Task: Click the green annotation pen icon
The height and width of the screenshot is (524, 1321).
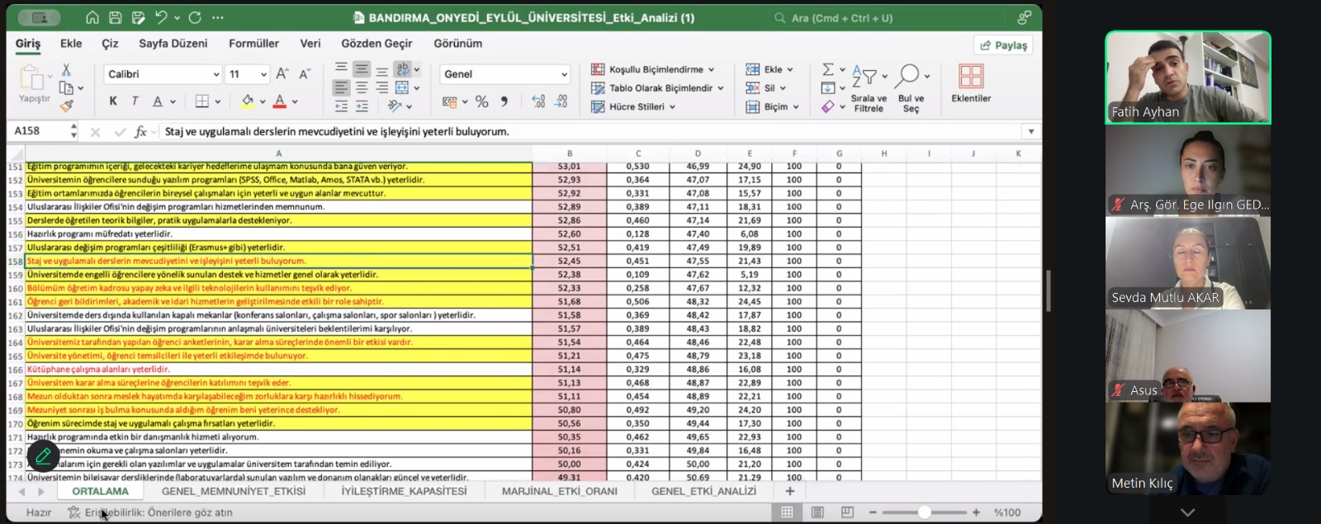Action: click(43, 455)
